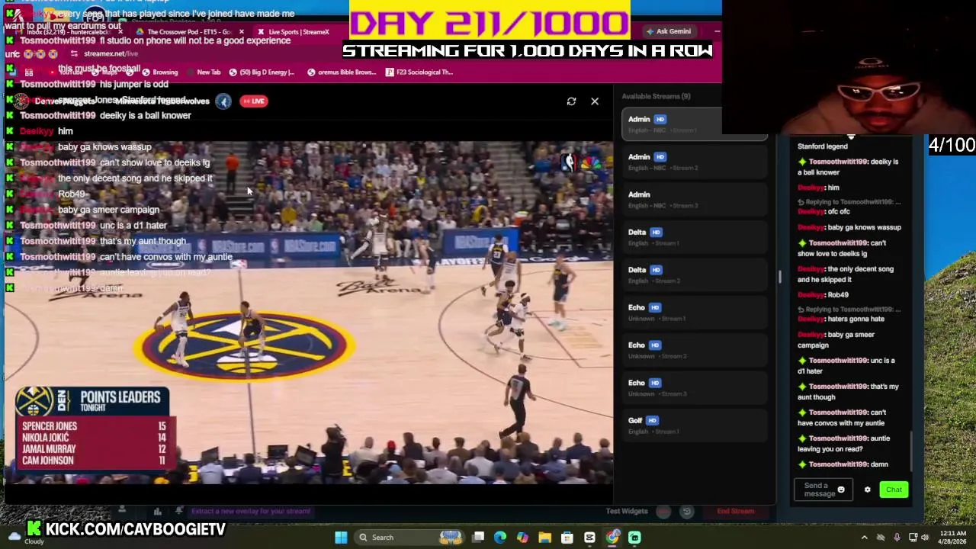Click the reset icon beside Test Widgets

point(686,512)
